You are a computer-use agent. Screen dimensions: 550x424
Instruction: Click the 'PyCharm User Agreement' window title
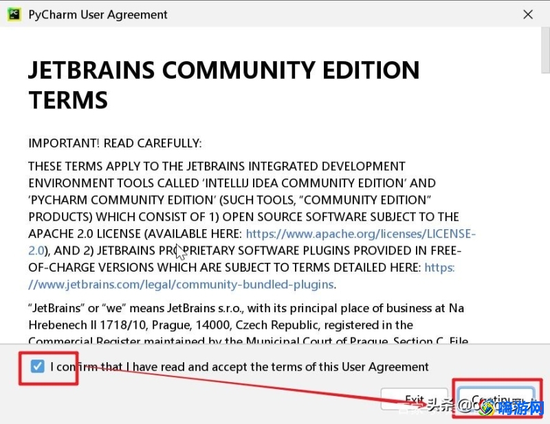click(98, 14)
